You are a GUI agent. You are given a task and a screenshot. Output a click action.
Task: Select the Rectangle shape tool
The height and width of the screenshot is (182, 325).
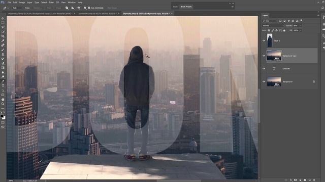[x=3, y=95]
